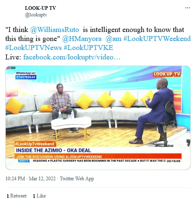This screenshot has height=202, width=196.
Task: Open the #LookUPTVWeekend hashtag in tweet text
Action: 157,39
